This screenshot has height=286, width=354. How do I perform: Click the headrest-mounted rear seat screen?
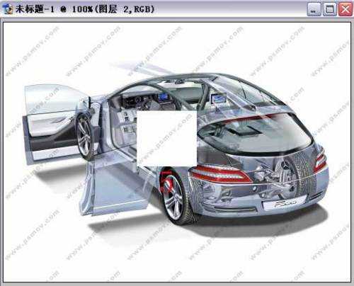(218, 98)
